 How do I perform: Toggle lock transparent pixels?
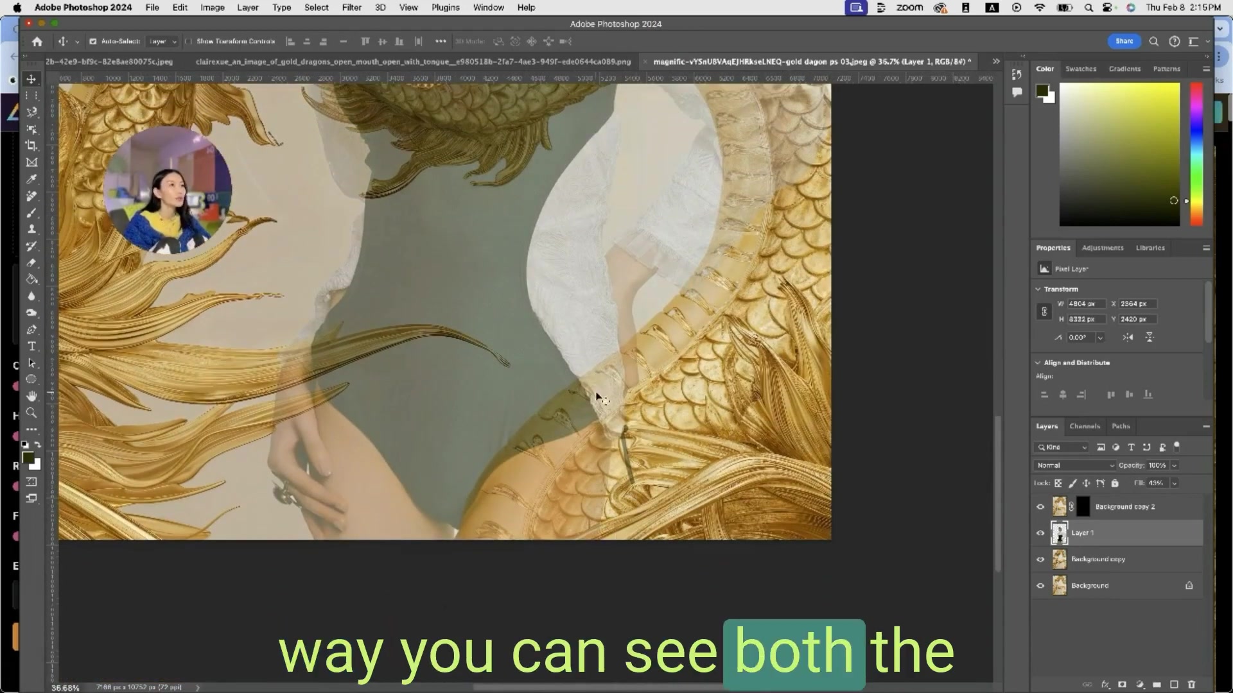(x=1058, y=483)
